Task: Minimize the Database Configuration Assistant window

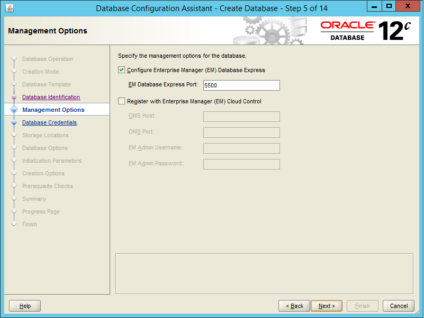Action: coord(374,6)
